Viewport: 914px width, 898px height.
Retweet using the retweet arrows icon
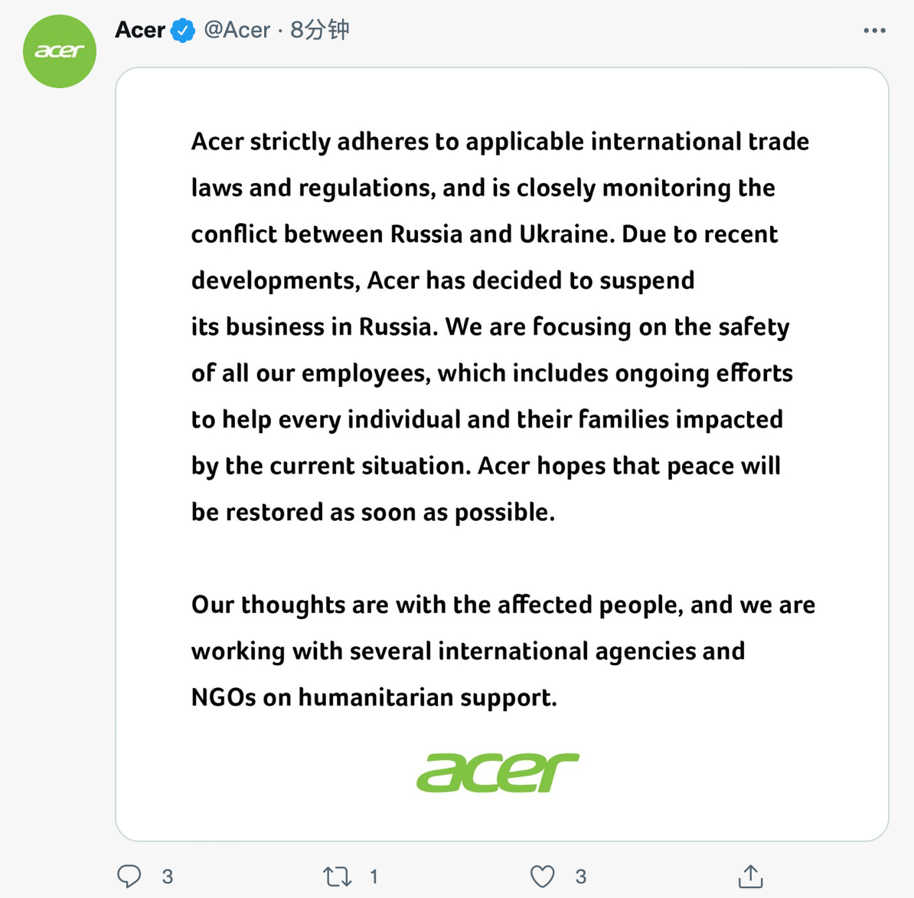point(337,876)
